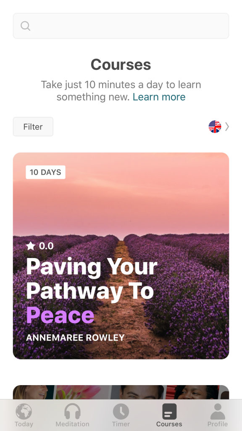Tap the Courses page heading
Screen dimensions: 242x431
click(x=121, y=64)
